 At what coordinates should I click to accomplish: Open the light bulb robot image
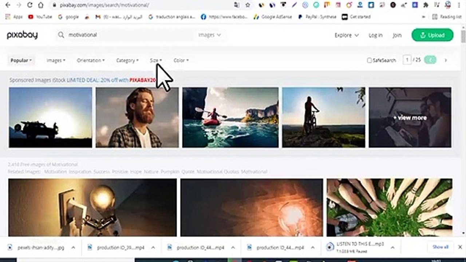click(x=92, y=207)
